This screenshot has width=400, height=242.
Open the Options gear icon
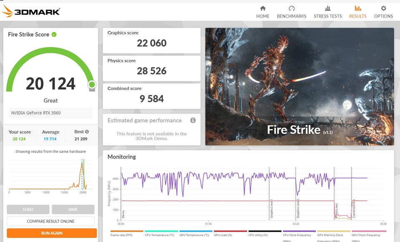point(383,8)
